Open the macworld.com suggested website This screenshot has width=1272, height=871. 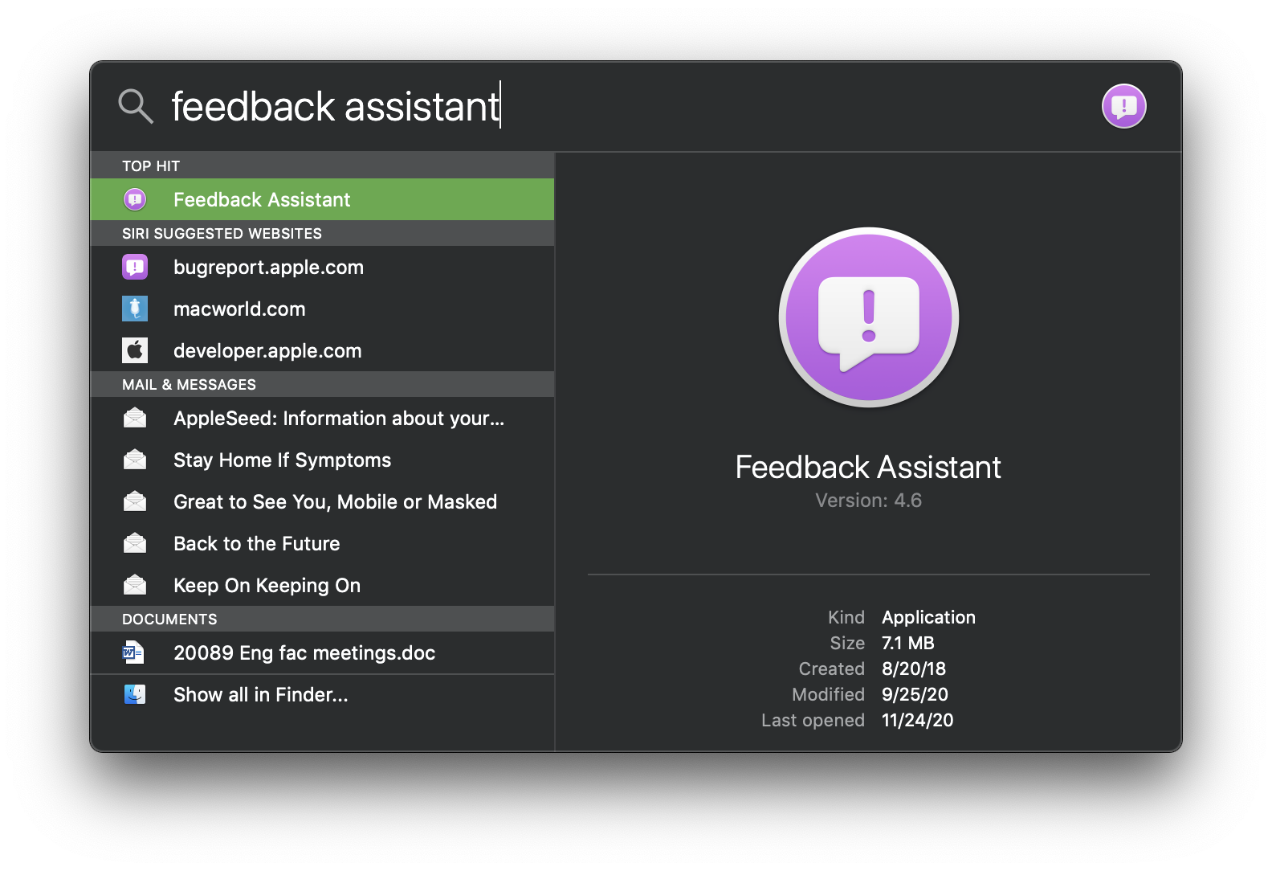point(322,309)
